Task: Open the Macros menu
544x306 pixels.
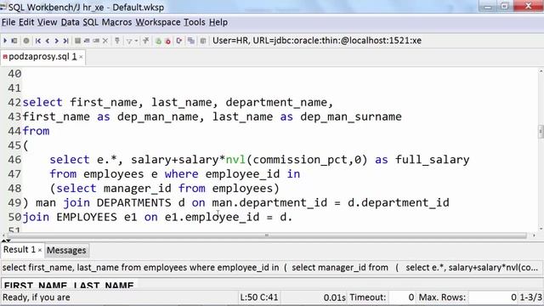Action: coord(116,22)
